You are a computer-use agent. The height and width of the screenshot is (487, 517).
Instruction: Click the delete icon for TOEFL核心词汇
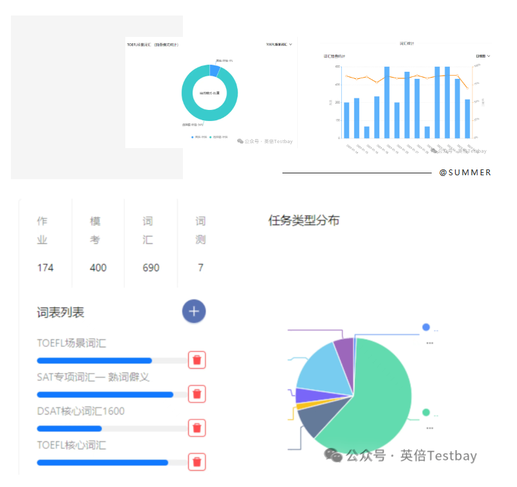tap(196, 462)
